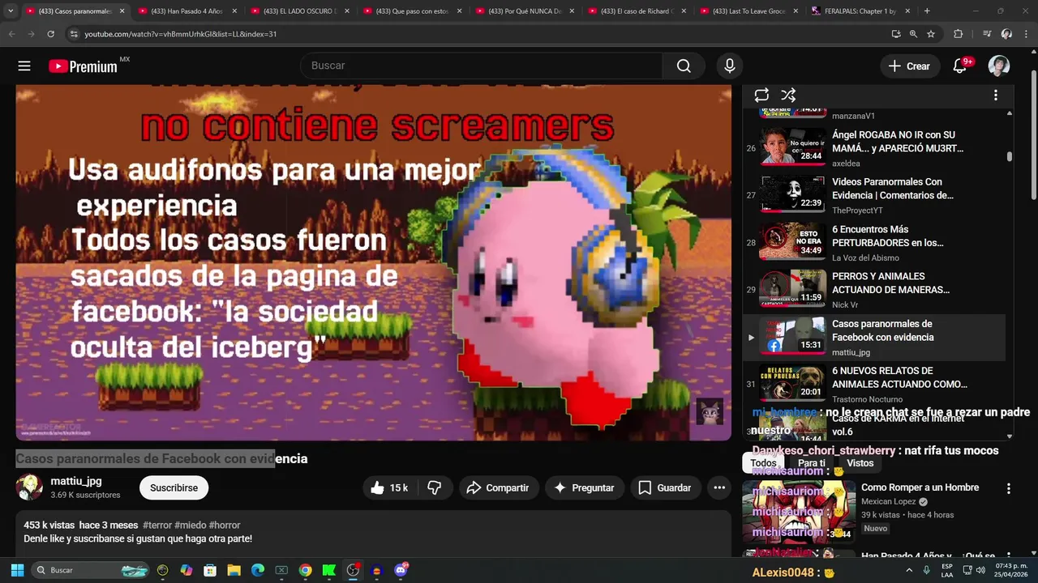This screenshot has width=1038, height=583.
Task: Bookmark this page with the star
Action: 931,34
